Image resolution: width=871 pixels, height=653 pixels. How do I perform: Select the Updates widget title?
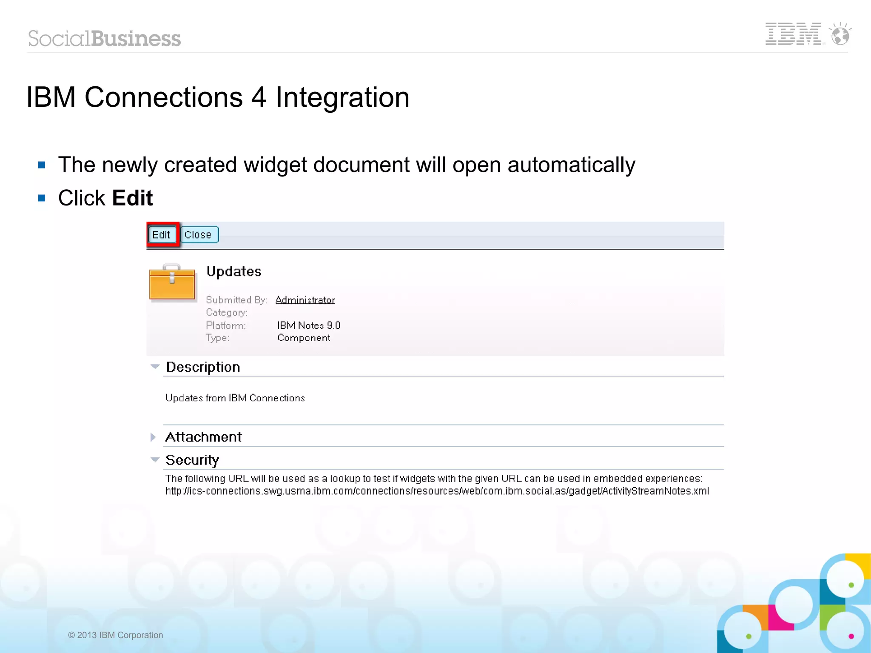click(233, 272)
